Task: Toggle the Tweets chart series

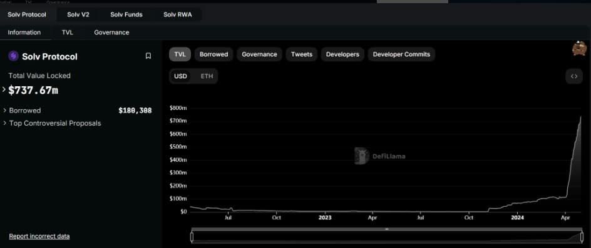Action: (x=302, y=54)
